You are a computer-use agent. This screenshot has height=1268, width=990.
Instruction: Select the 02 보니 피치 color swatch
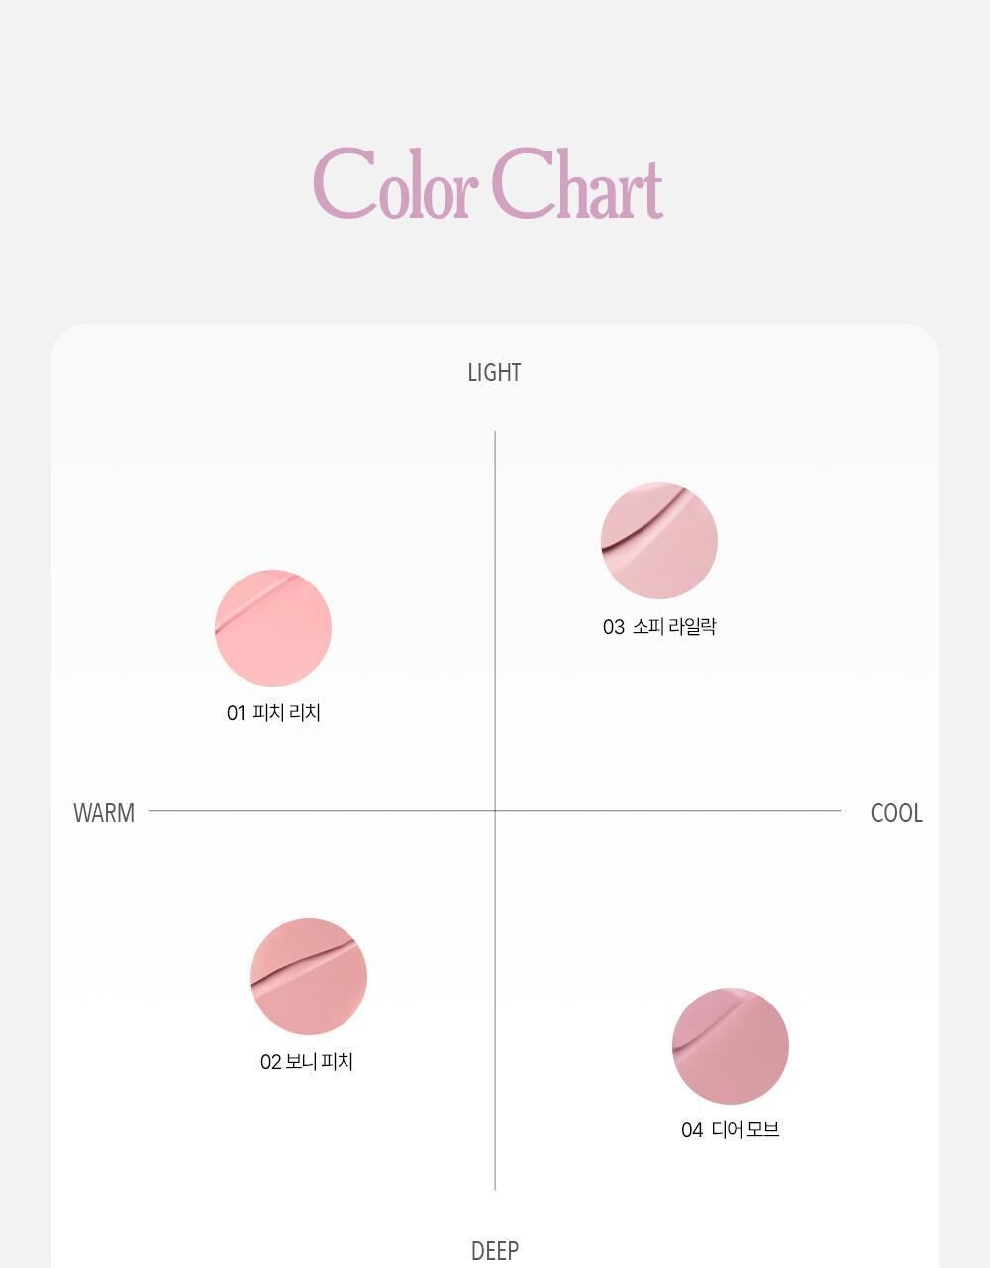click(x=309, y=977)
